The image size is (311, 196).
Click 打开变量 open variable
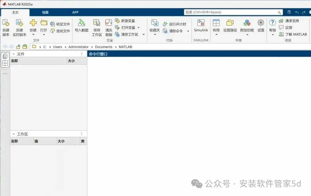(x=125, y=27)
